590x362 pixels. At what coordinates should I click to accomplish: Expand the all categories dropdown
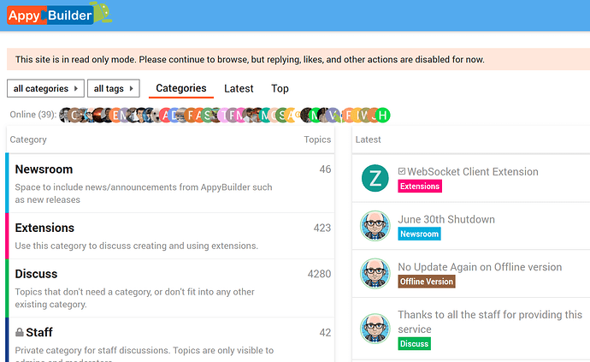click(45, 88)
